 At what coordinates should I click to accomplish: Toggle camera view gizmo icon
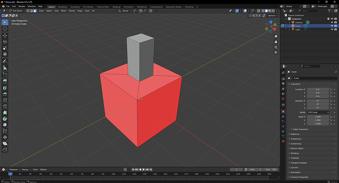(276, 47)
